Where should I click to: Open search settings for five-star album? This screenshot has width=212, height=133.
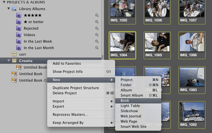pyautogui.click(x=97, y=15)
